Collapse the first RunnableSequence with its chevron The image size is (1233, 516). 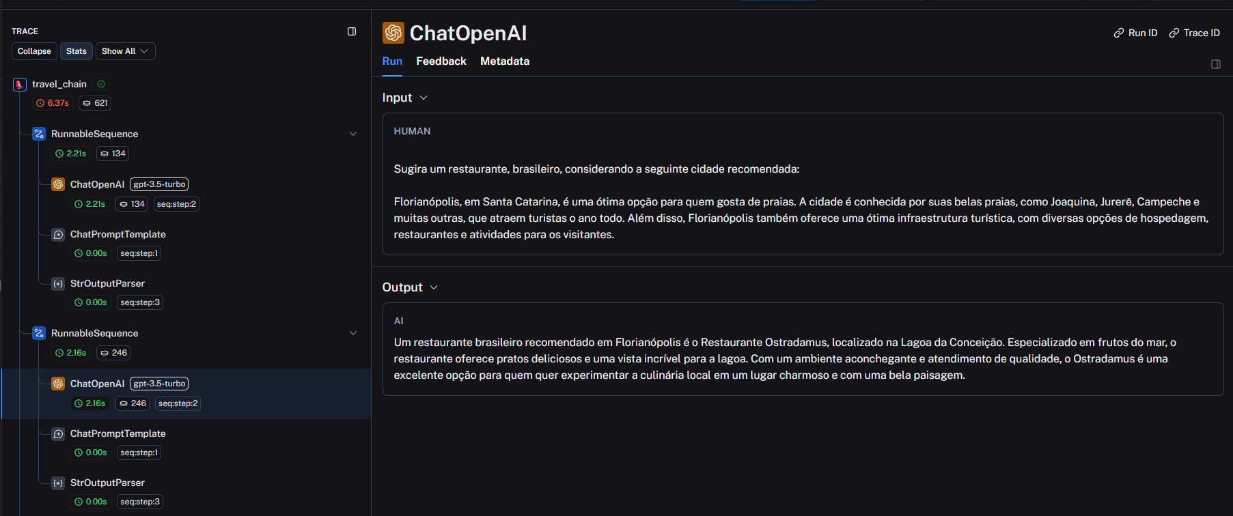[x=353, y=134]
